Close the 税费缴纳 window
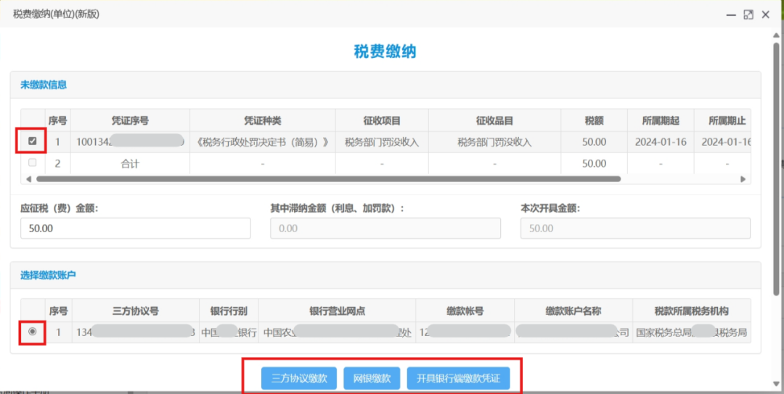This screenshot has width=784, height=394. (x=765, y=15)
